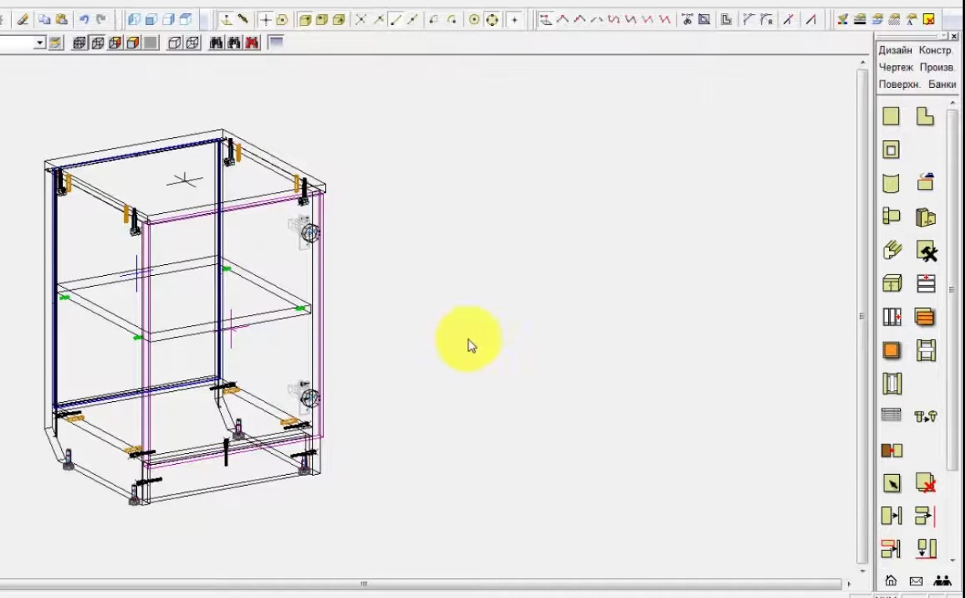
Task: Add a rectangular panel from the side palette
Action: pyautogui.click(x=891, y=117)
